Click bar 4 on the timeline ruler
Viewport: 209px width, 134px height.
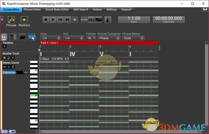tap(130, 47)
